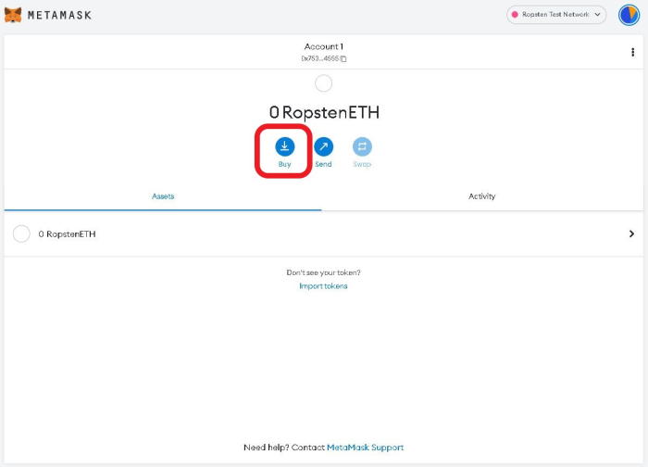Expand the RopstenETH asset with the right chevron
Screen dimensions: 648x467
(x=631, y=234)
